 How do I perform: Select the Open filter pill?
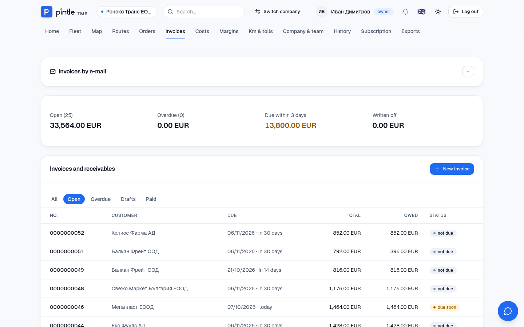tap(74, 199)
